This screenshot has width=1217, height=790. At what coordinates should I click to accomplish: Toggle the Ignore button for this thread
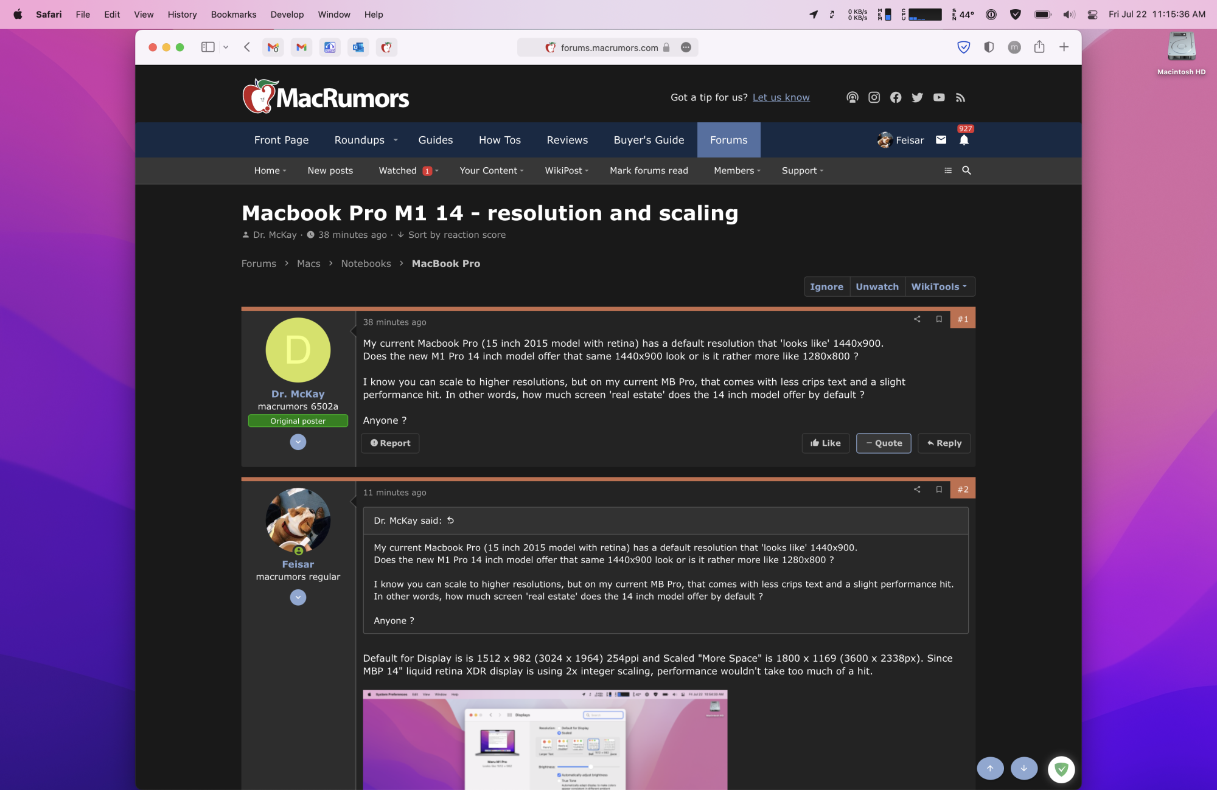(x=827, y=286)
